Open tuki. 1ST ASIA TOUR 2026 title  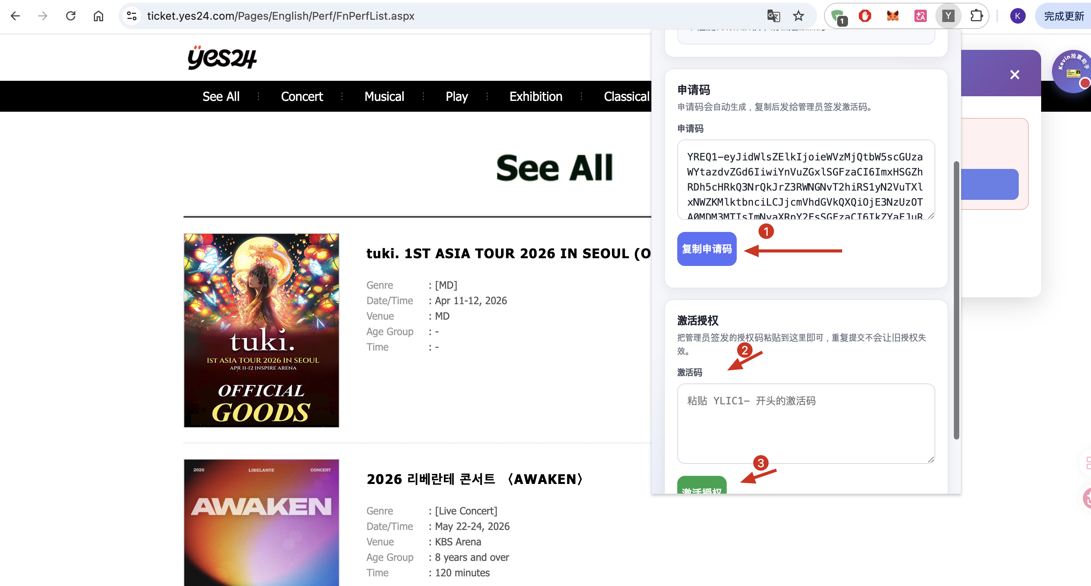coord(508,254)
